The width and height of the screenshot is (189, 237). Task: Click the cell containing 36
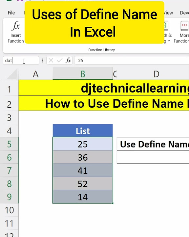(x=83, y=157)
